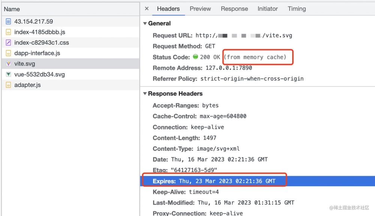The image size is (375, 216).
Task: Click the Request URL value ending /vite.svg
Action: click(244, 35)
